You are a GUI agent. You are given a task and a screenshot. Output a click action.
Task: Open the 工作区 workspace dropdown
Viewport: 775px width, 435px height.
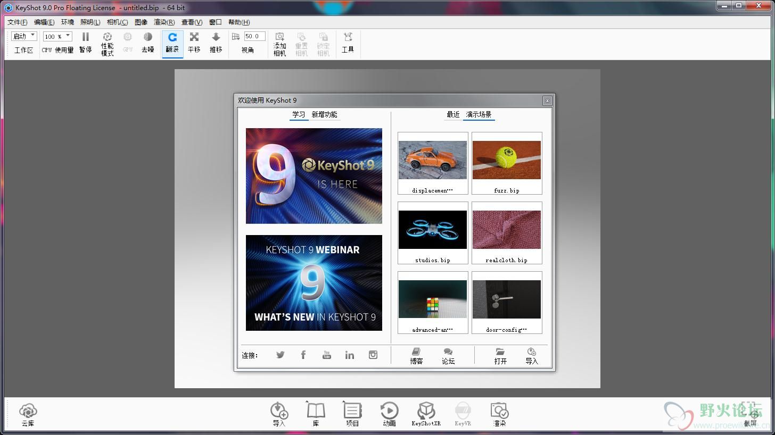click(x=24, y=36)
